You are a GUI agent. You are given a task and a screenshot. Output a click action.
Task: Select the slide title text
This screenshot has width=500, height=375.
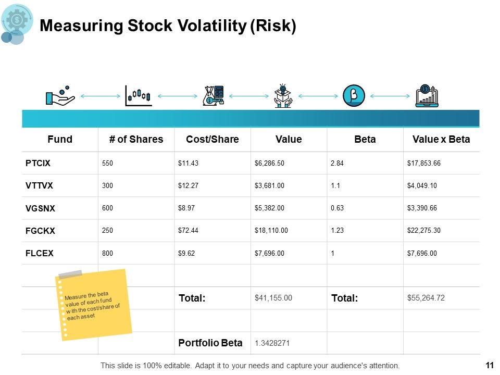point(168,26)
